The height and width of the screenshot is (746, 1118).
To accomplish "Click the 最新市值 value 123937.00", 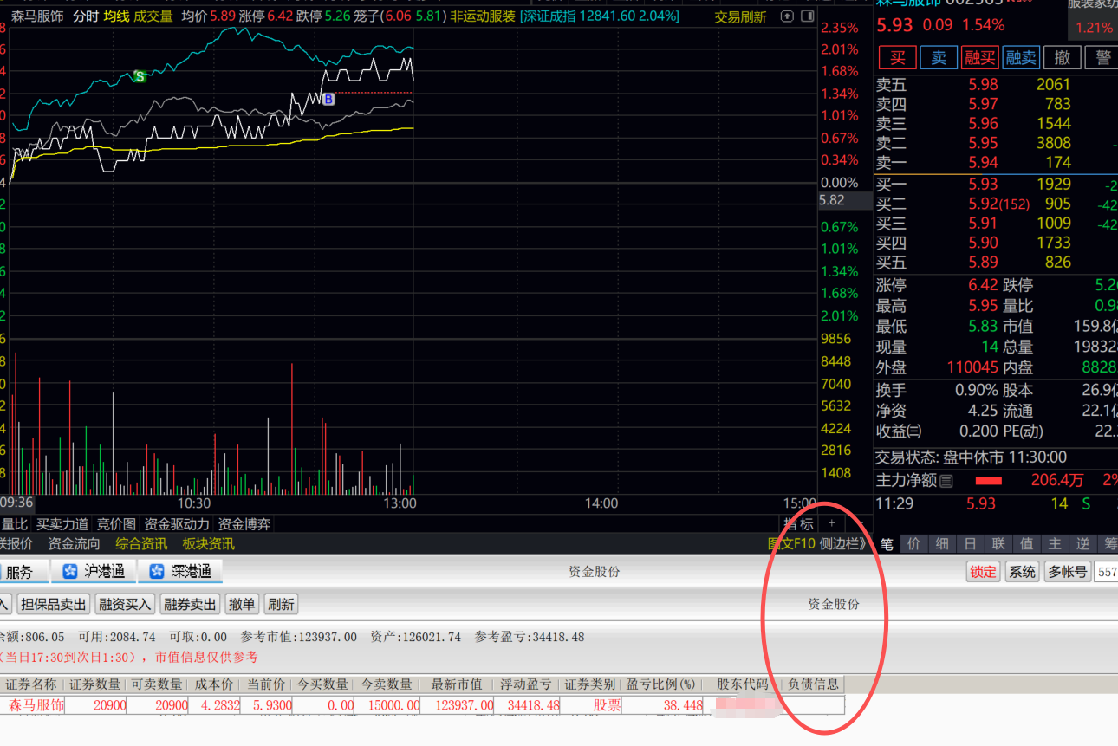I will 465,705.
